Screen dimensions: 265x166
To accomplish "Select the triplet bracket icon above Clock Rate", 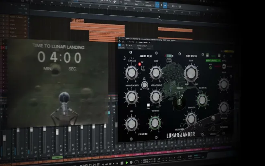I will pyautogui.click(x=131, y=58).
